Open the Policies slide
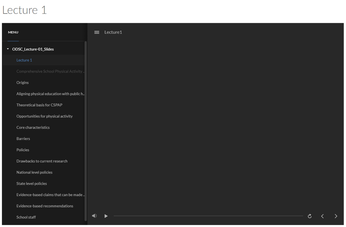The height and width of the screenshot is (227, 346). pyautogui.click(x=23, y=150)
